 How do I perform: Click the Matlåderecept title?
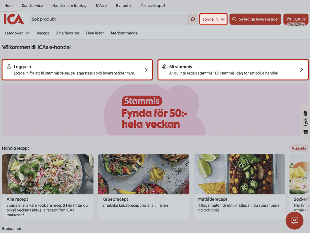(x=213, y=199)
